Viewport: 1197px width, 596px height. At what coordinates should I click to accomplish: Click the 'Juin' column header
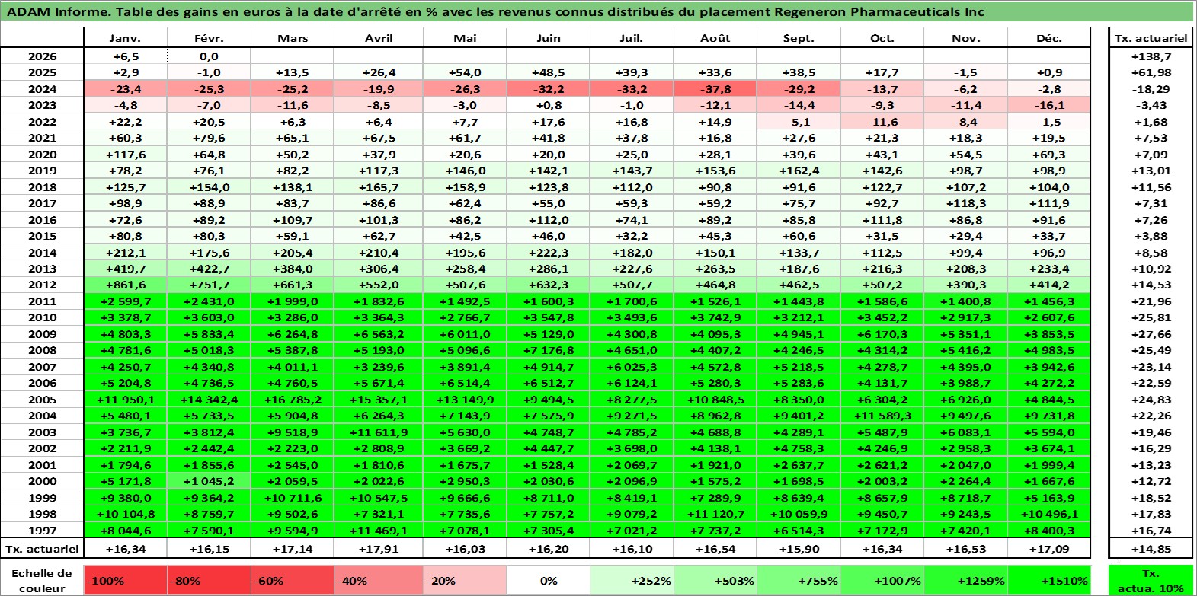coord(549,38)
